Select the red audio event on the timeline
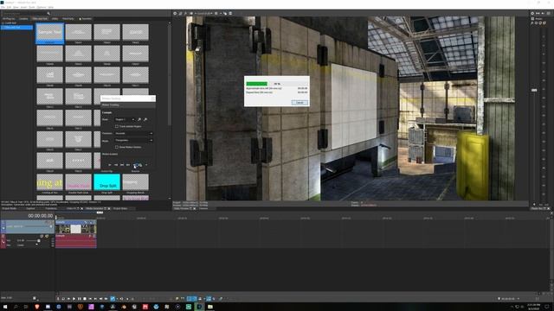The image size is (554, 311). (x=76, y=241)
